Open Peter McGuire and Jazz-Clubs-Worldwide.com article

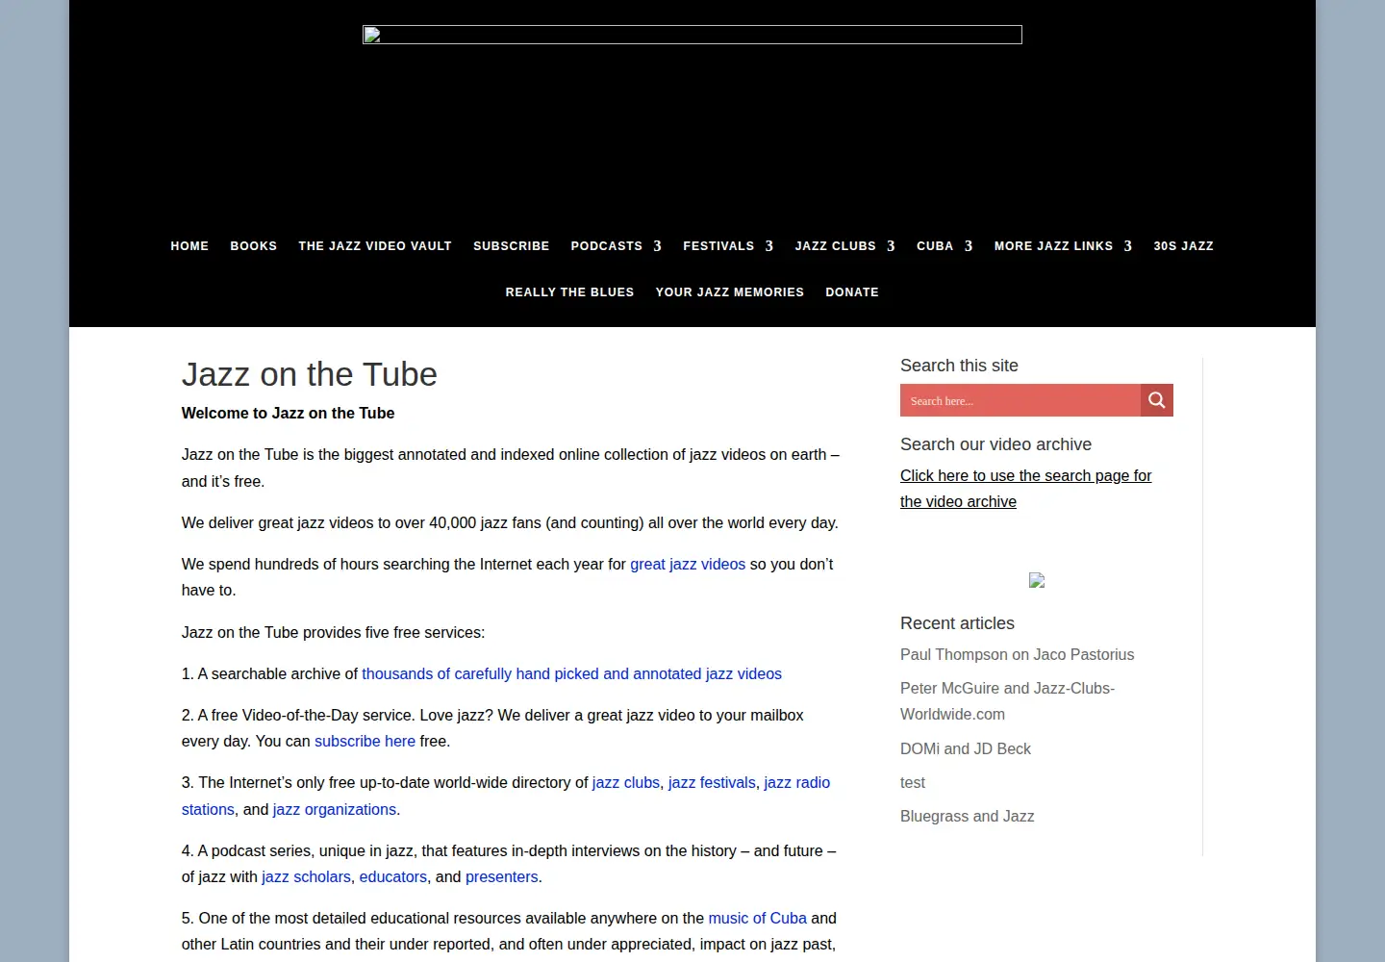pyautogui.click(x=1007, y=701)
